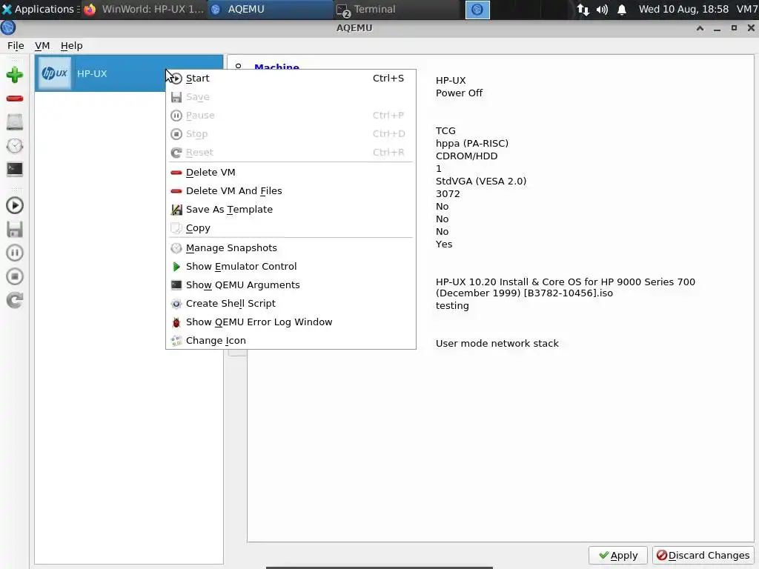This screenshot has height=569, width=759.
Task: Click the HP-UX logo icon
Action: 54,73
